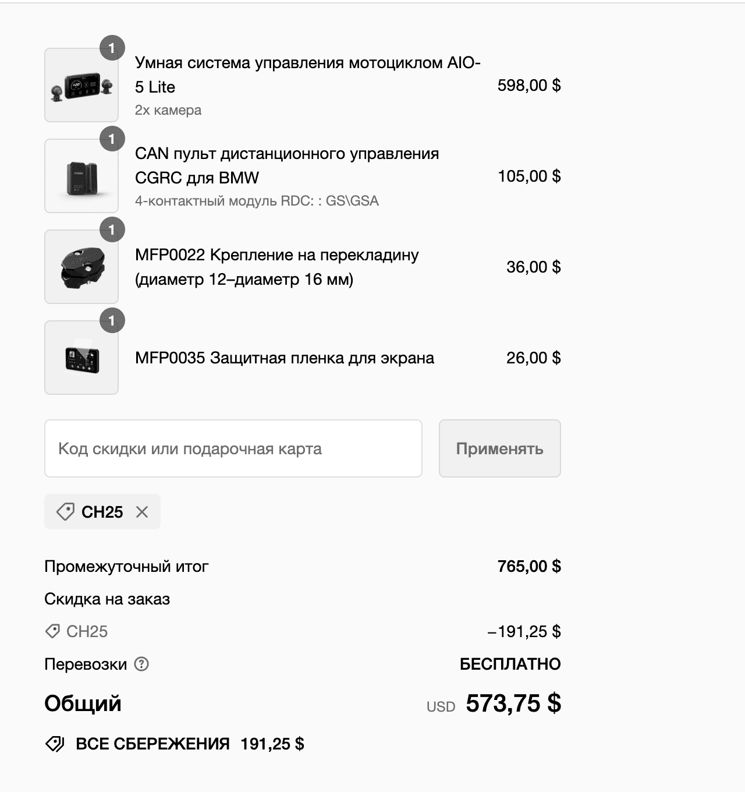Open the AIO-5 Lite product thumbnail
Image resolution: width=745 pixels, height=792 pixels.
coord(81,86)
